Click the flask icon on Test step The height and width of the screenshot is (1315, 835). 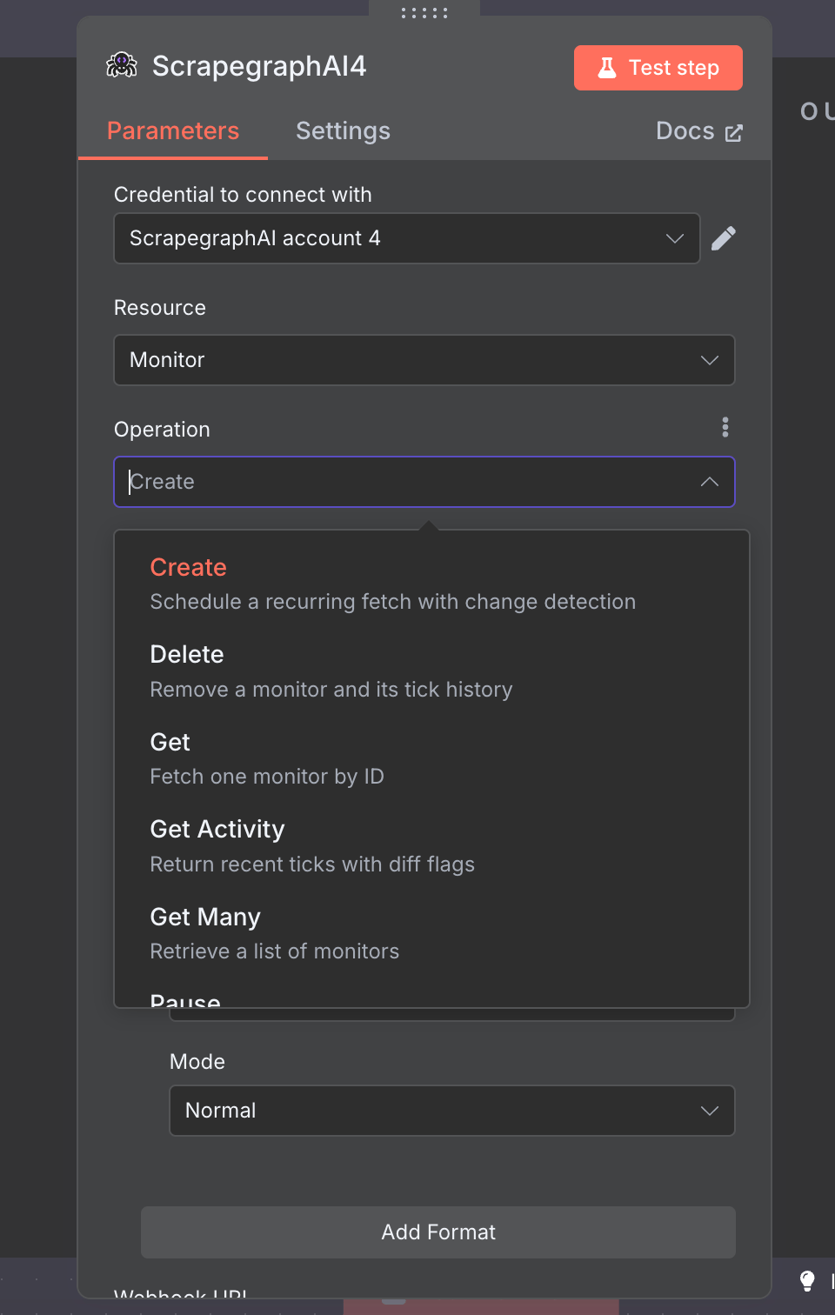tap(607, 68)
